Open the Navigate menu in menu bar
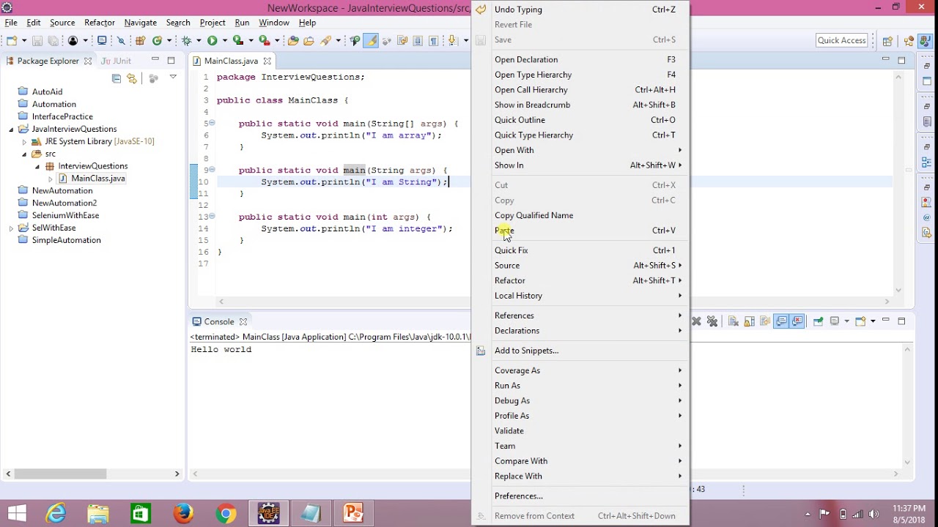The width and height of the screenshot is (938, 527). [x=140, y=23]
